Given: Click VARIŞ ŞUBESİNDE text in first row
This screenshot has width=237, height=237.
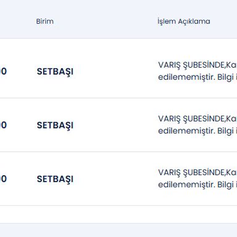Looking at the screenshot, I should point(191,65).
